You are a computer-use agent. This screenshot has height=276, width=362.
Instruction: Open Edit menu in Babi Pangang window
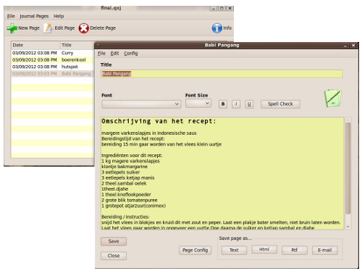pos(114,54)
